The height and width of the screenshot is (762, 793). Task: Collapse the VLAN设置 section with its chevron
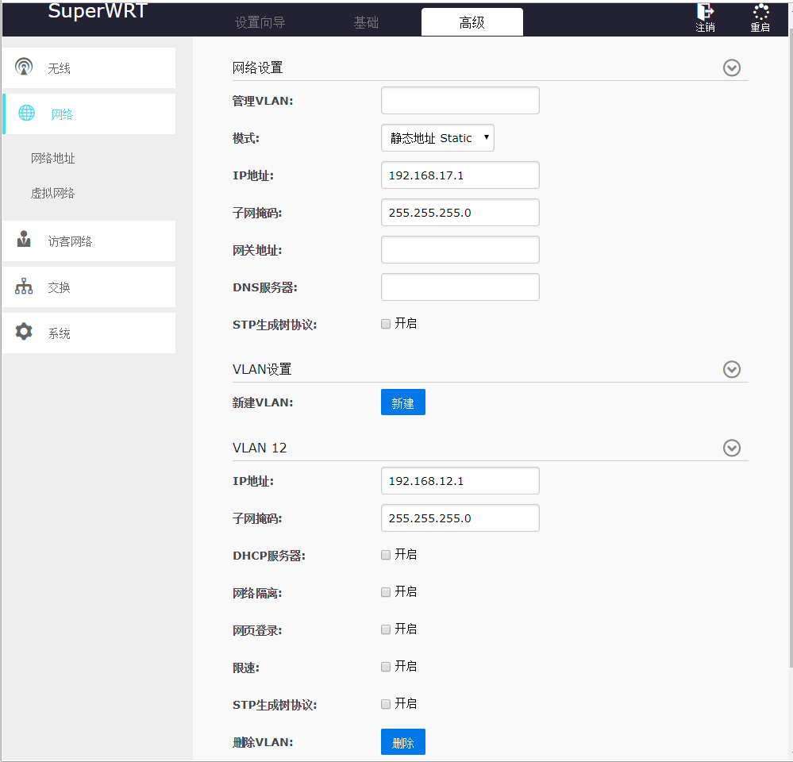click(732, 370)
